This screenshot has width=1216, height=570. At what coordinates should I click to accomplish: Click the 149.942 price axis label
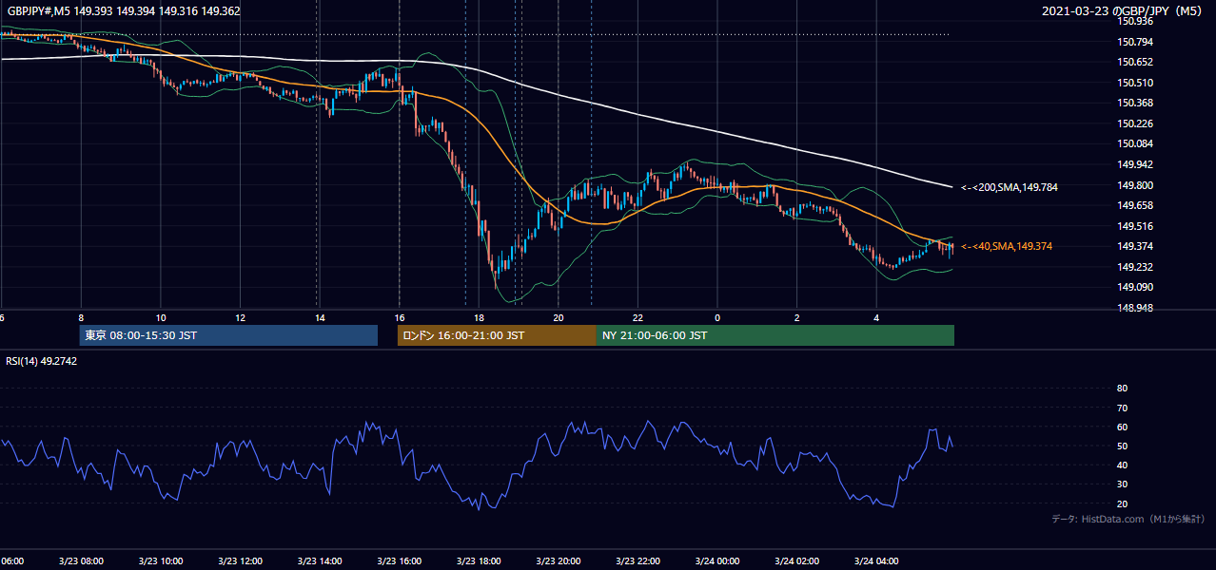[x=1136, y=164]
